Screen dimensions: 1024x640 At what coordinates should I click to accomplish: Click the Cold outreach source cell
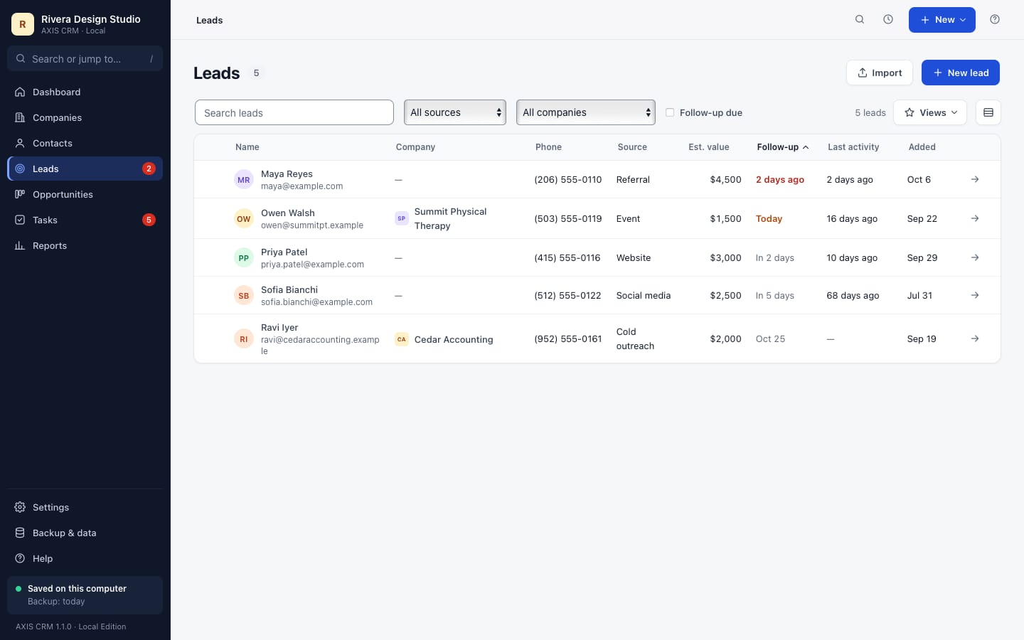coord(635,338)
